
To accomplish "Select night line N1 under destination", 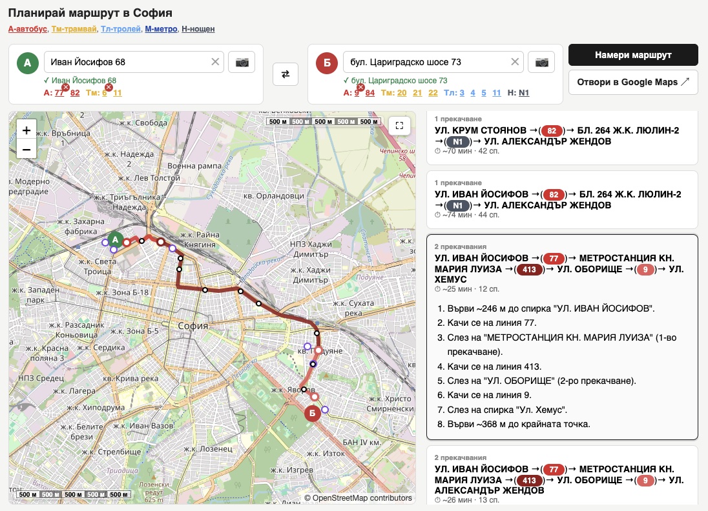I will pyautogui.click(x=524, y=93).
